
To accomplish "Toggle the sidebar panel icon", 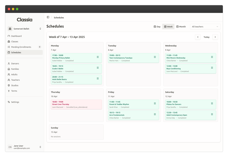I will coord(48,17).
